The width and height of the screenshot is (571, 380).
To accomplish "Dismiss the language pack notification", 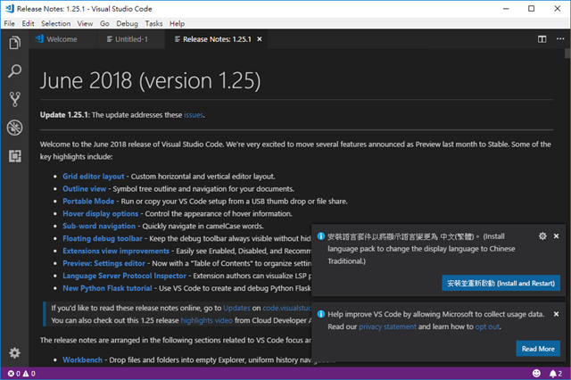I will coord(556,236).
